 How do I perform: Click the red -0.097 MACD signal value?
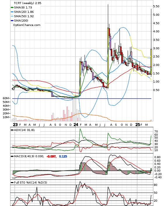51,156
